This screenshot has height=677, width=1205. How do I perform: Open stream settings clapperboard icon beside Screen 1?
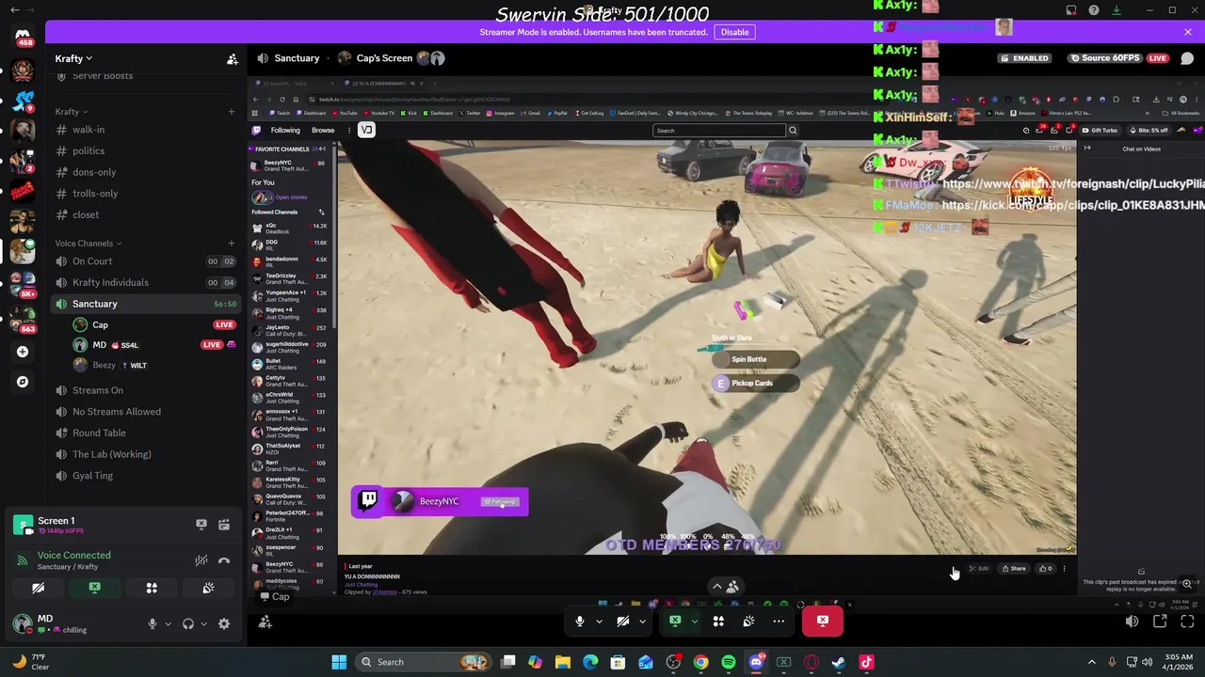coord(224,525)
